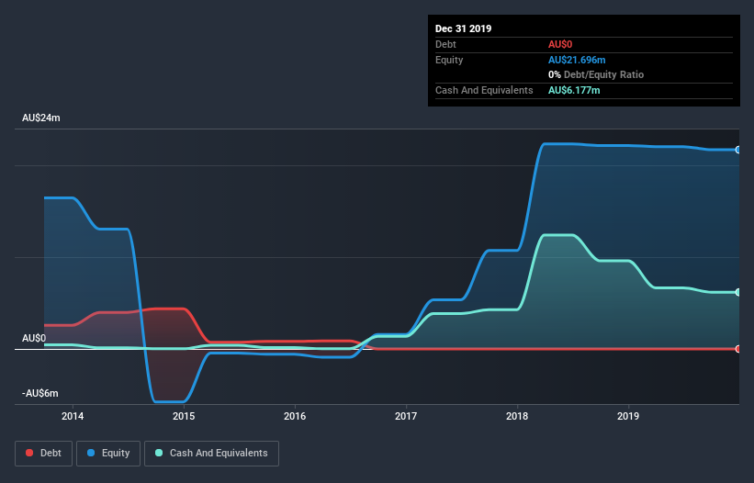754x483 pixels.
Task: Click the 2014 x-axis label
Action: pos(73,416)
